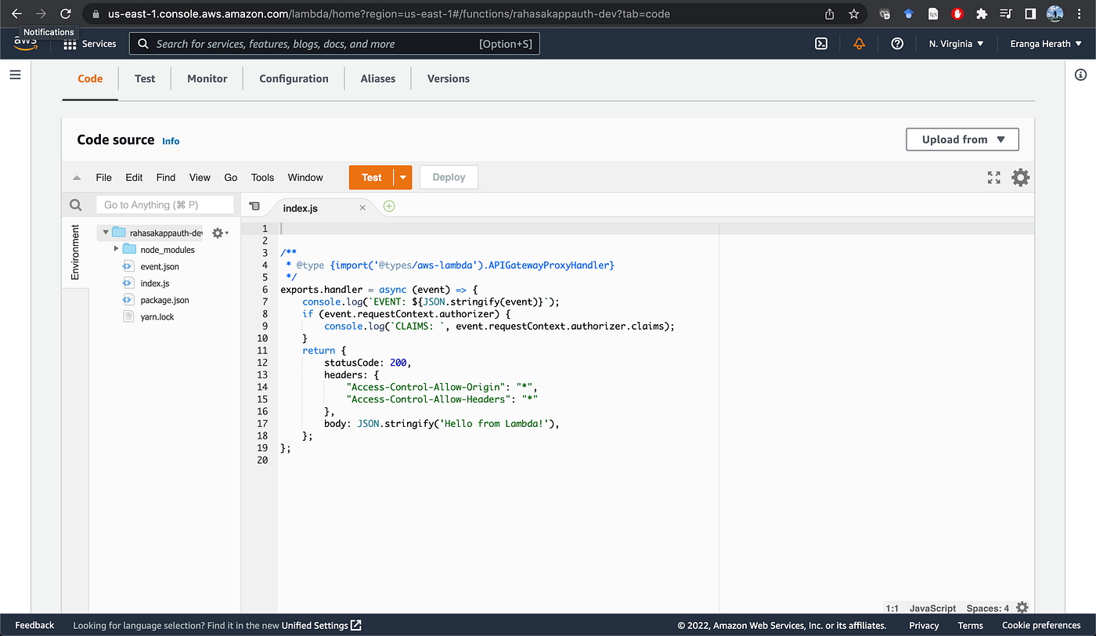Open the Aliases tab

[378, 78]
